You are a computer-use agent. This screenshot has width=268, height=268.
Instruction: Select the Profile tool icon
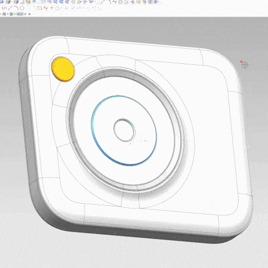pyautogui.click(x=4, y=8)
